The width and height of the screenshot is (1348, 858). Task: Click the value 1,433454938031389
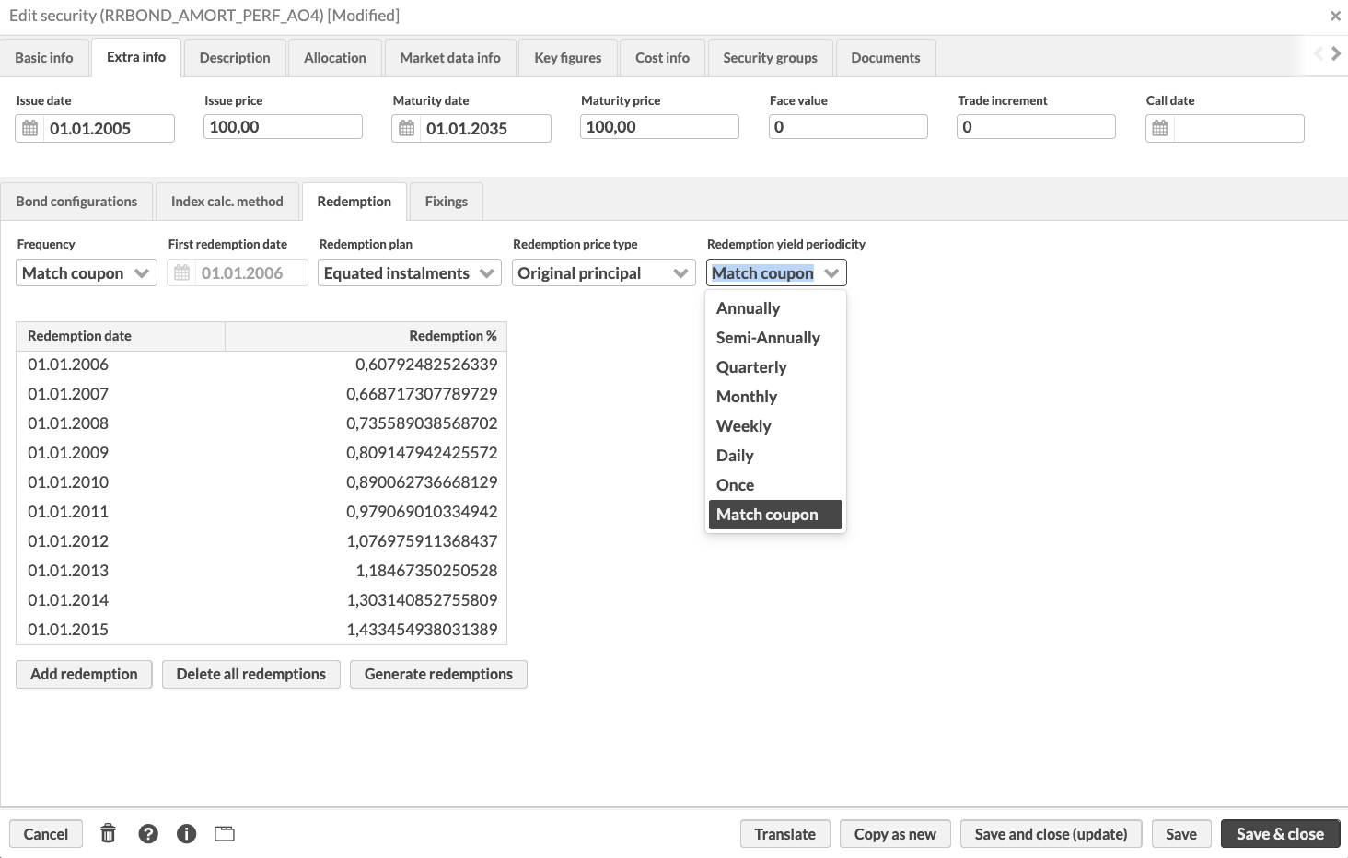pyautogui.click(x=422, y=630)
